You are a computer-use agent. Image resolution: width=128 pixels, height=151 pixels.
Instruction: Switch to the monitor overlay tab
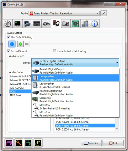pyautogui.click(x=17, y=24)
